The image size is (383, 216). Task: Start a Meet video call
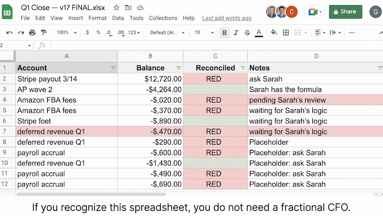[315, 12]
